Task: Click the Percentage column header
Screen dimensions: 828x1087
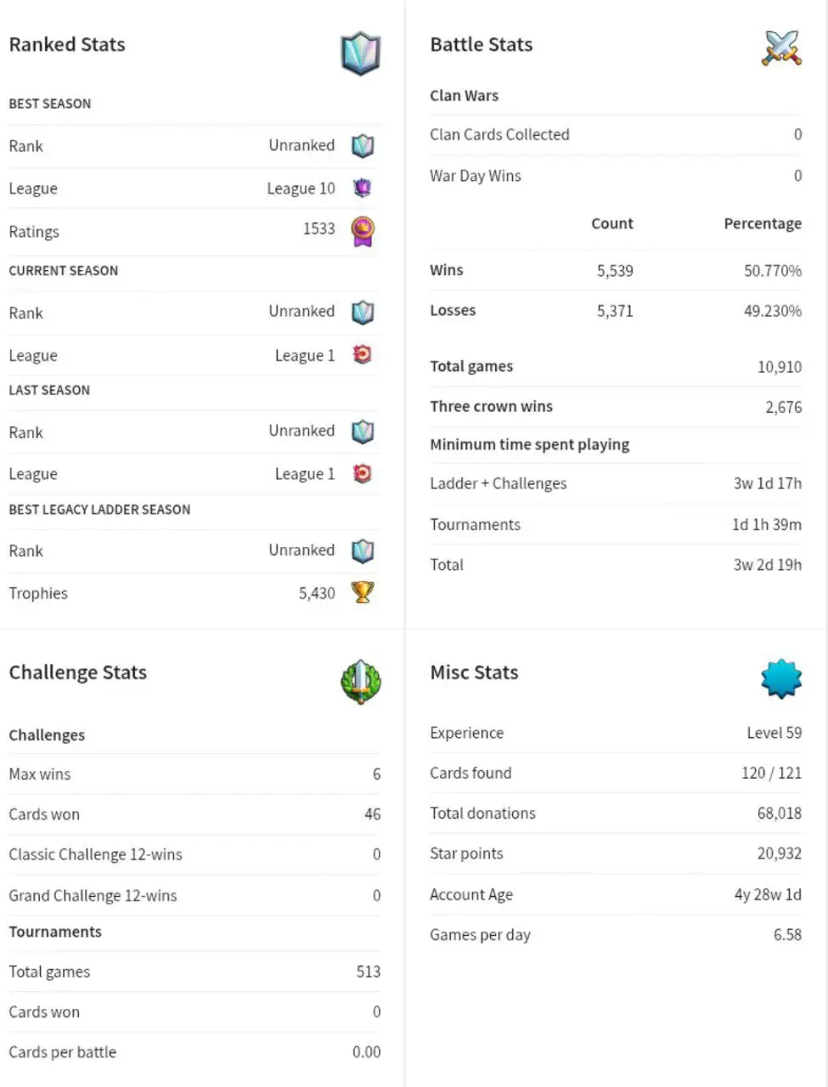Action: [x=762, y=223]
